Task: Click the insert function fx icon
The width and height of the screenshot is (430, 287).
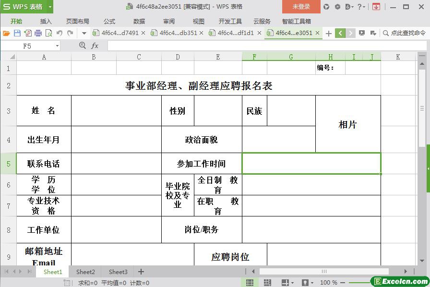Action: [95, 46]
